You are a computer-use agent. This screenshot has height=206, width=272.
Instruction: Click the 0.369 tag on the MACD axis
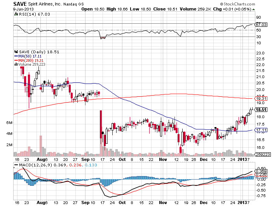pyautogui.click(x=261, y=171)
